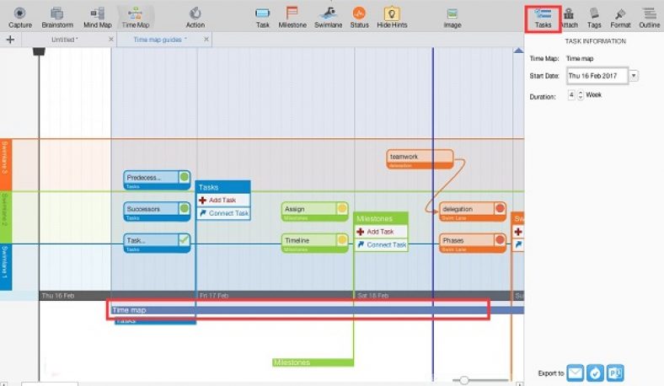This screenshot has height=386, width=664.
Task: Export time map to PowerPoint
Action: click(615, 373)
